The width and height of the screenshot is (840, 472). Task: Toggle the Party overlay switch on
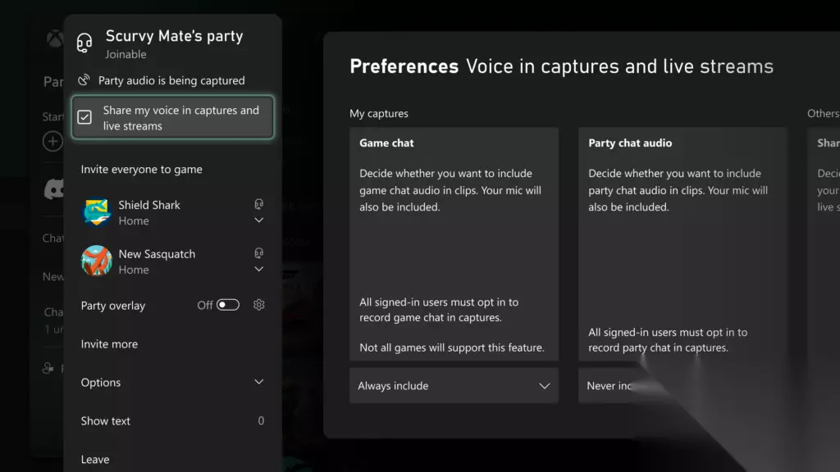(228, 305)
